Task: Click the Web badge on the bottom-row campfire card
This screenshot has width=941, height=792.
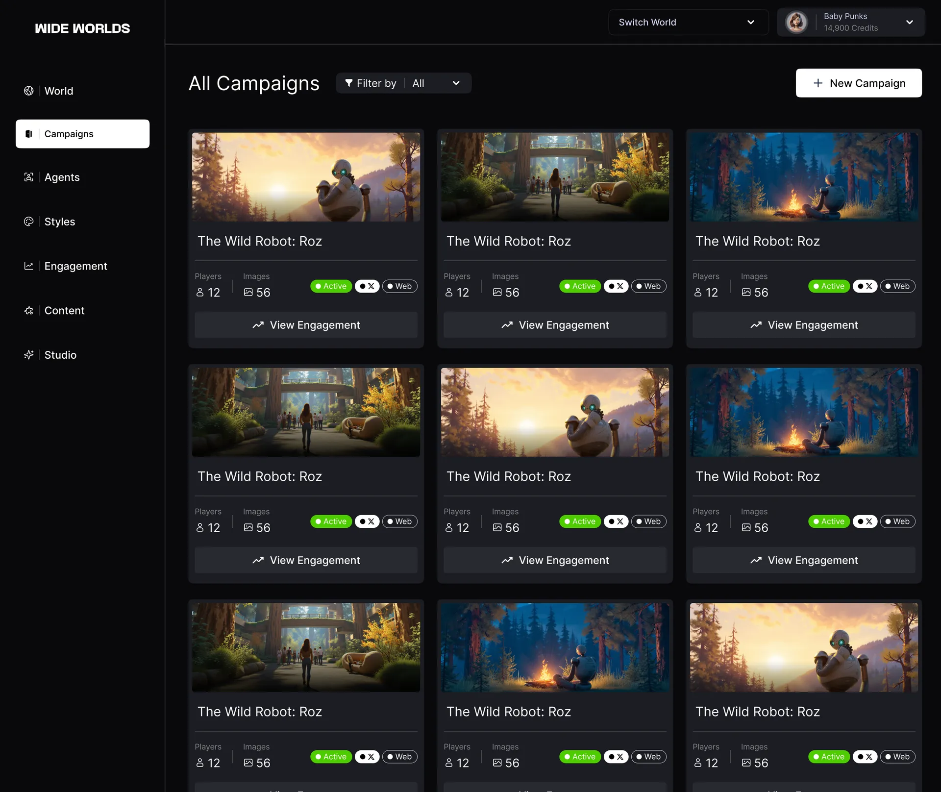Action: pos(649,757)
